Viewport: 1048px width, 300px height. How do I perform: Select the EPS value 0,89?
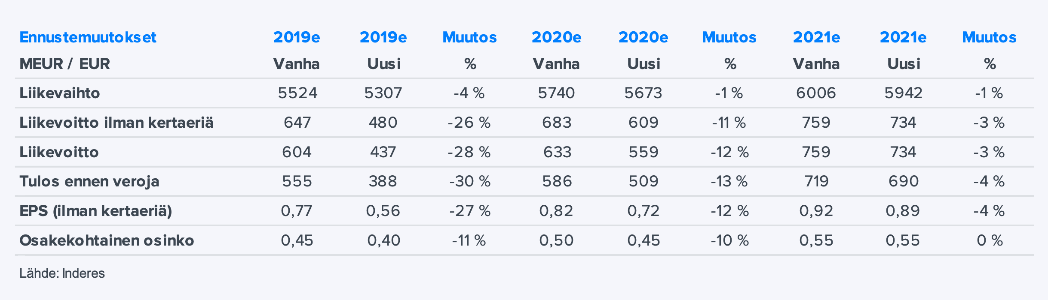click(903, 211)
